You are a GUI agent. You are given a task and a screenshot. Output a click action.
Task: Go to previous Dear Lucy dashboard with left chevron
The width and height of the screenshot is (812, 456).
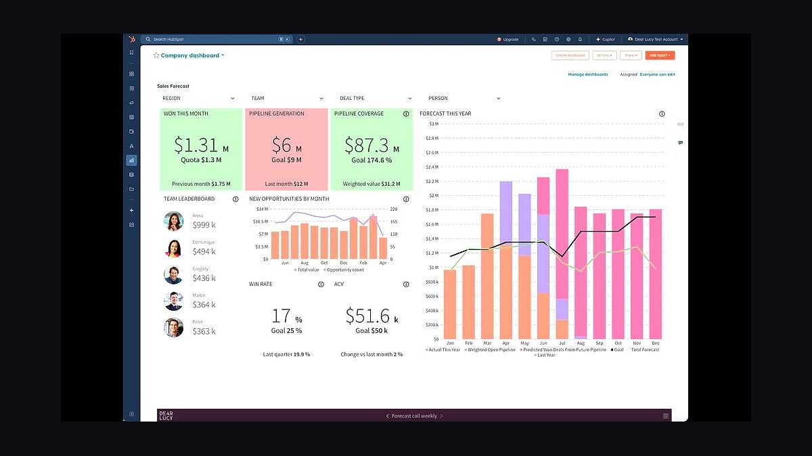[387, 416]
